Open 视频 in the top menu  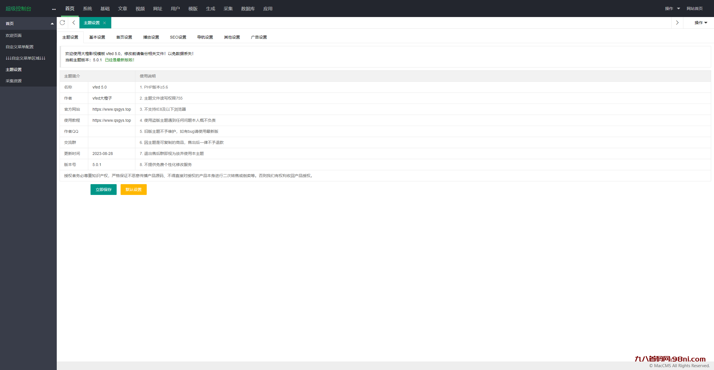click(140, 9)
